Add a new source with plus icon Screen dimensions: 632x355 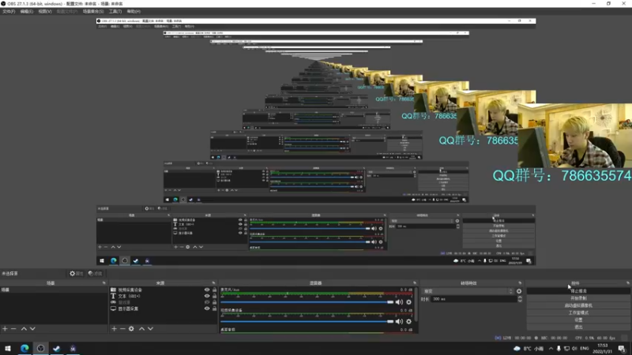coord(114,329)
